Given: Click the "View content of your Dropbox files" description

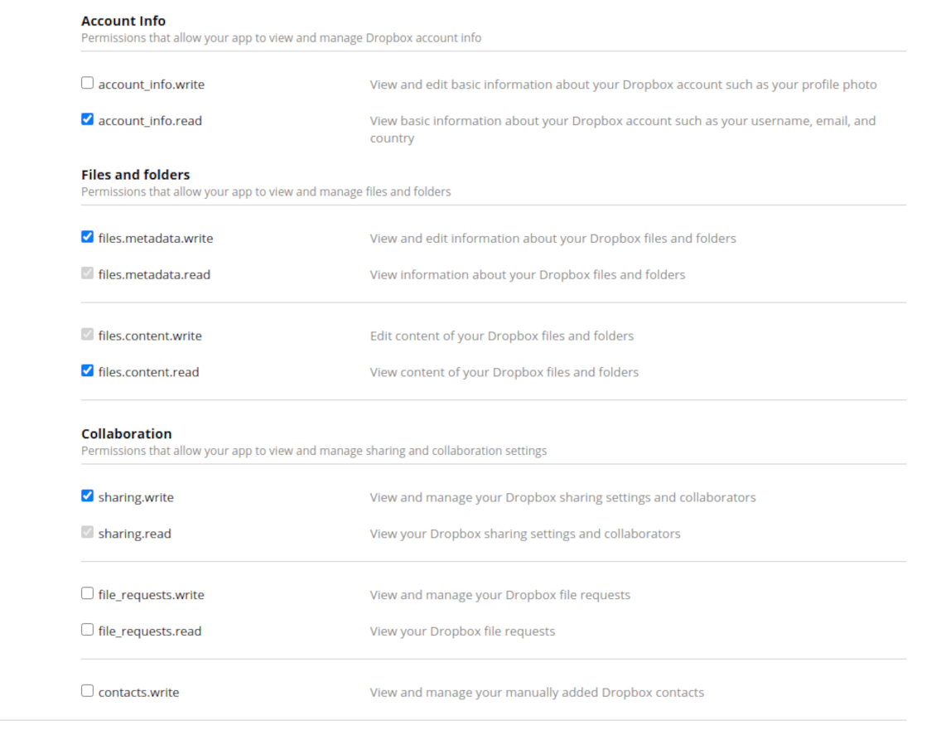Looking at the screenshot, I should 504,372.
